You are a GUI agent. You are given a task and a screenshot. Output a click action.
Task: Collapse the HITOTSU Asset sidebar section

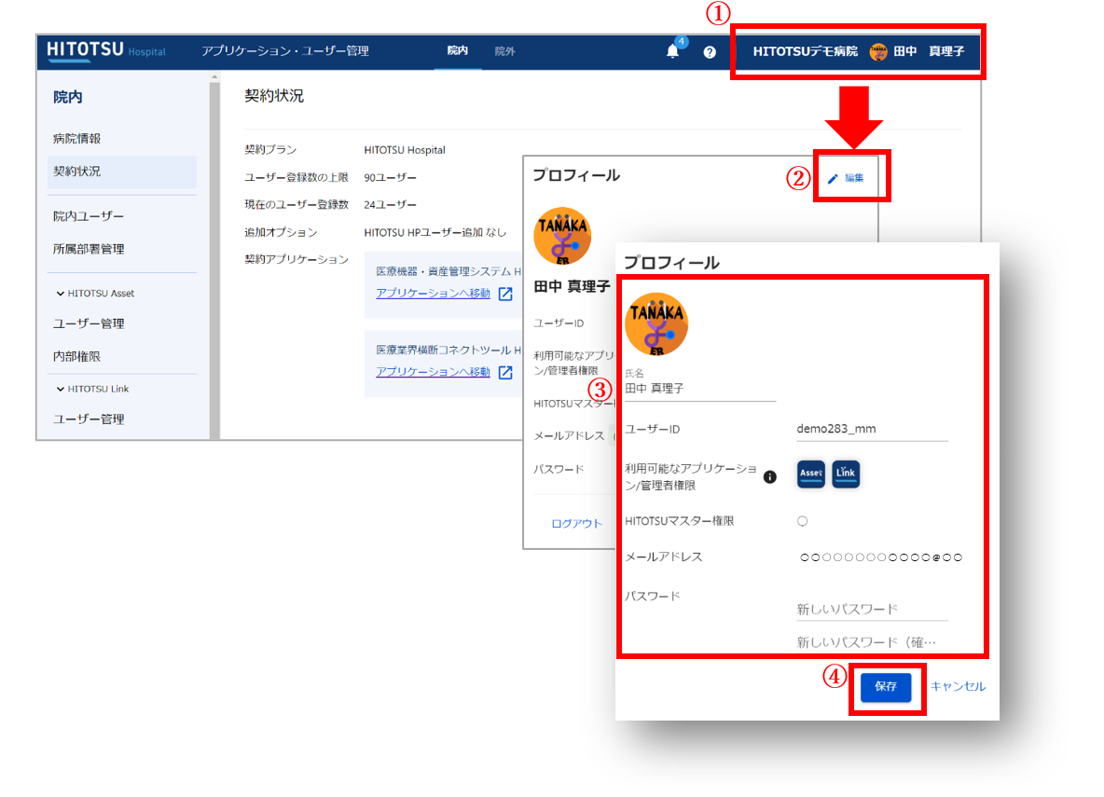[61, 294]
